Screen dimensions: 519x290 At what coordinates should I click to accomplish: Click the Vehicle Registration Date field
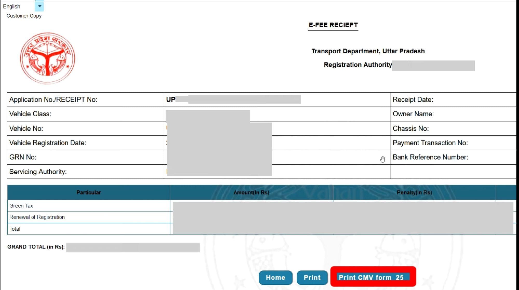(47, 143)
